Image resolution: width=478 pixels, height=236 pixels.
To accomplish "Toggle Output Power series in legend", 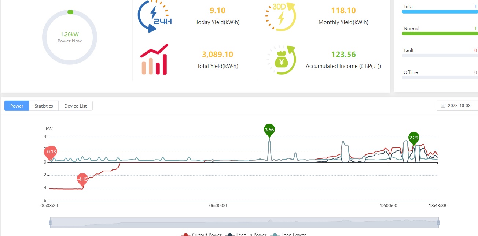I will click(202, 234).
